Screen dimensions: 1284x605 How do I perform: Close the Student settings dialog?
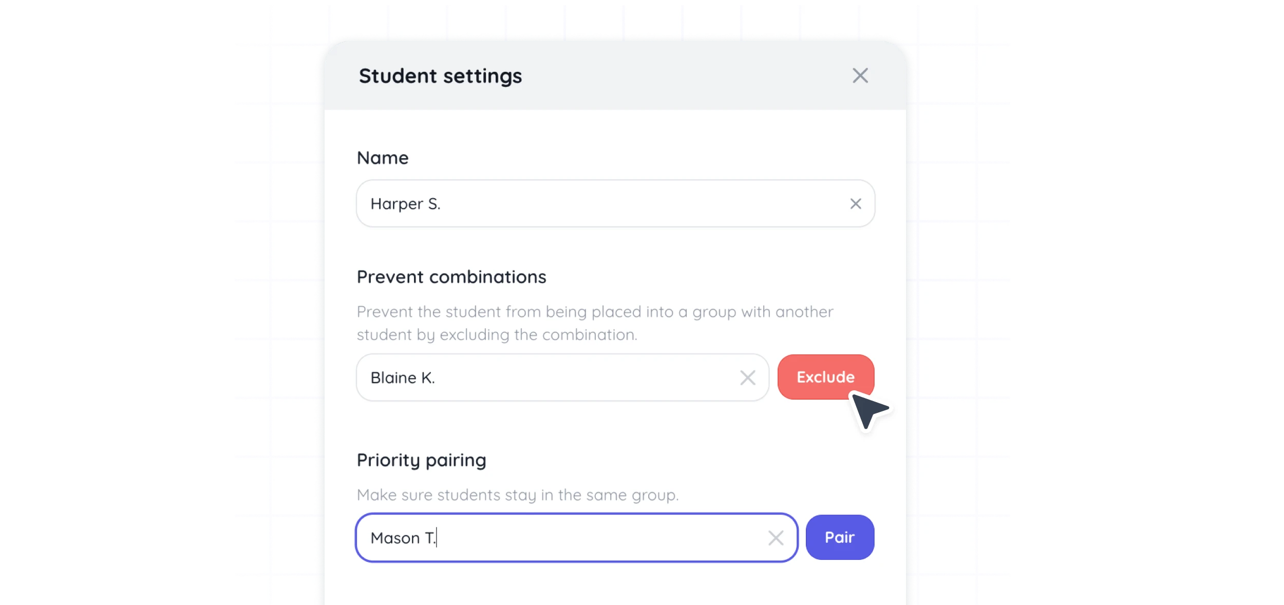pyautogui.click(x=860, y=75)
